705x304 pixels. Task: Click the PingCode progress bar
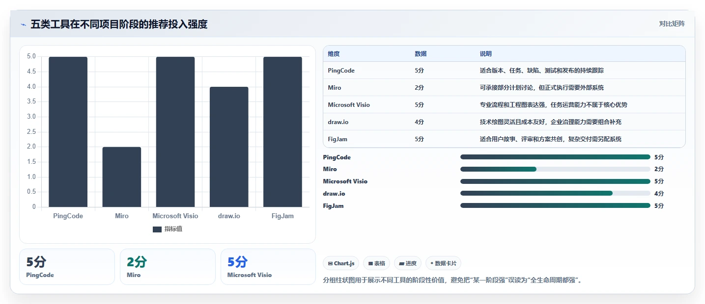click(555, 157)
